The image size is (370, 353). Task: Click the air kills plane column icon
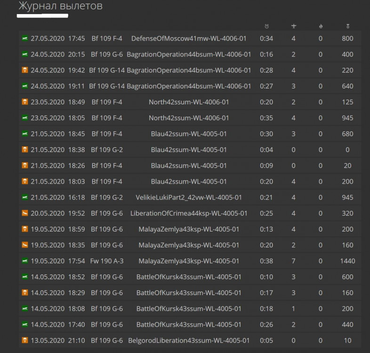(294, 26)
